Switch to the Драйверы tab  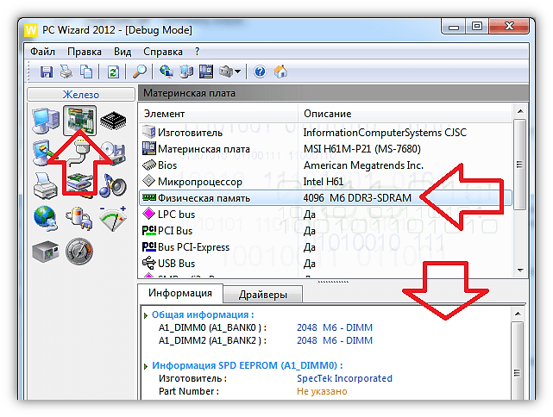click(x=263, y=295)
